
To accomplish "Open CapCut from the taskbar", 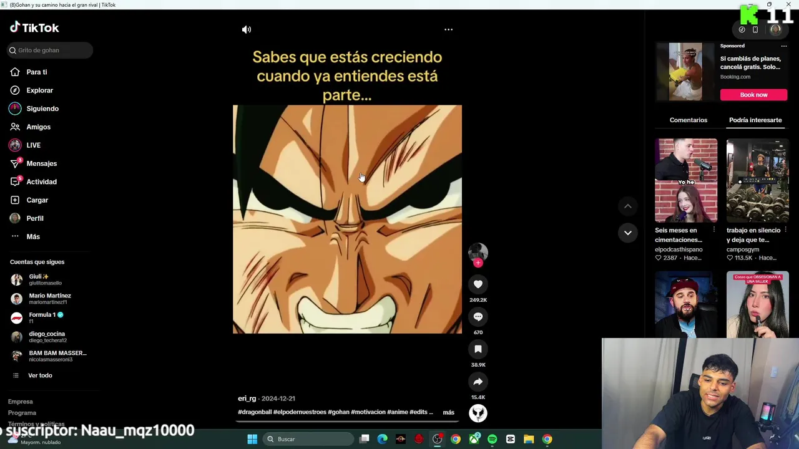I will point(511,439).
